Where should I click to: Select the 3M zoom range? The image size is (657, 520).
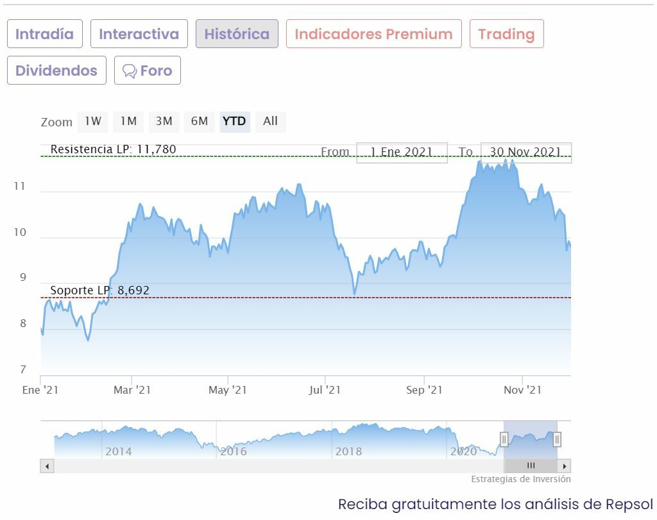click(x=164, y=121)
